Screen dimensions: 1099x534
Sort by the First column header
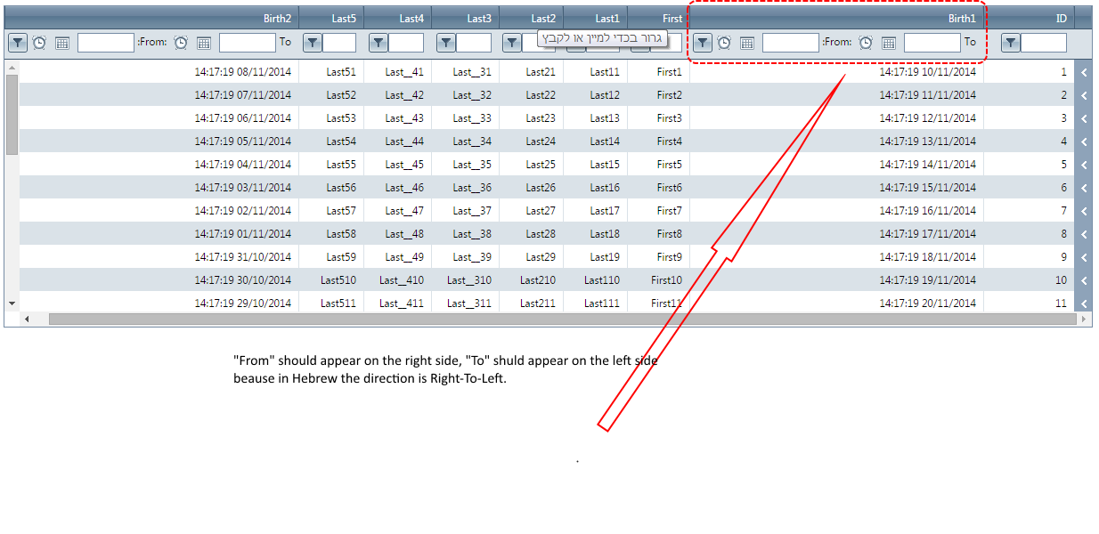[659, 18]
